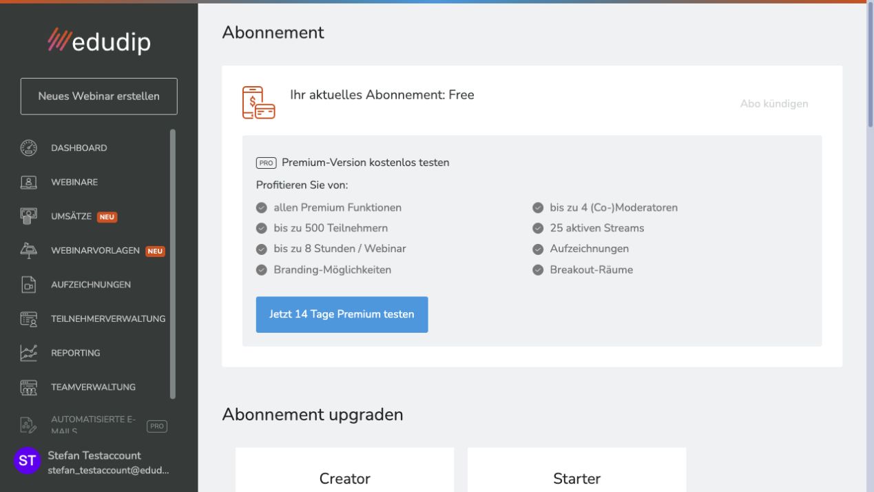The height and width of the screenshot is (492, 874).
Task: Click the sidebar navigation scrollbar
Action: [173, 264]
